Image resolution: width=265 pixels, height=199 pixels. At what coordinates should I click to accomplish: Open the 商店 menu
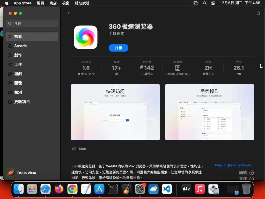tap(53, 3)
